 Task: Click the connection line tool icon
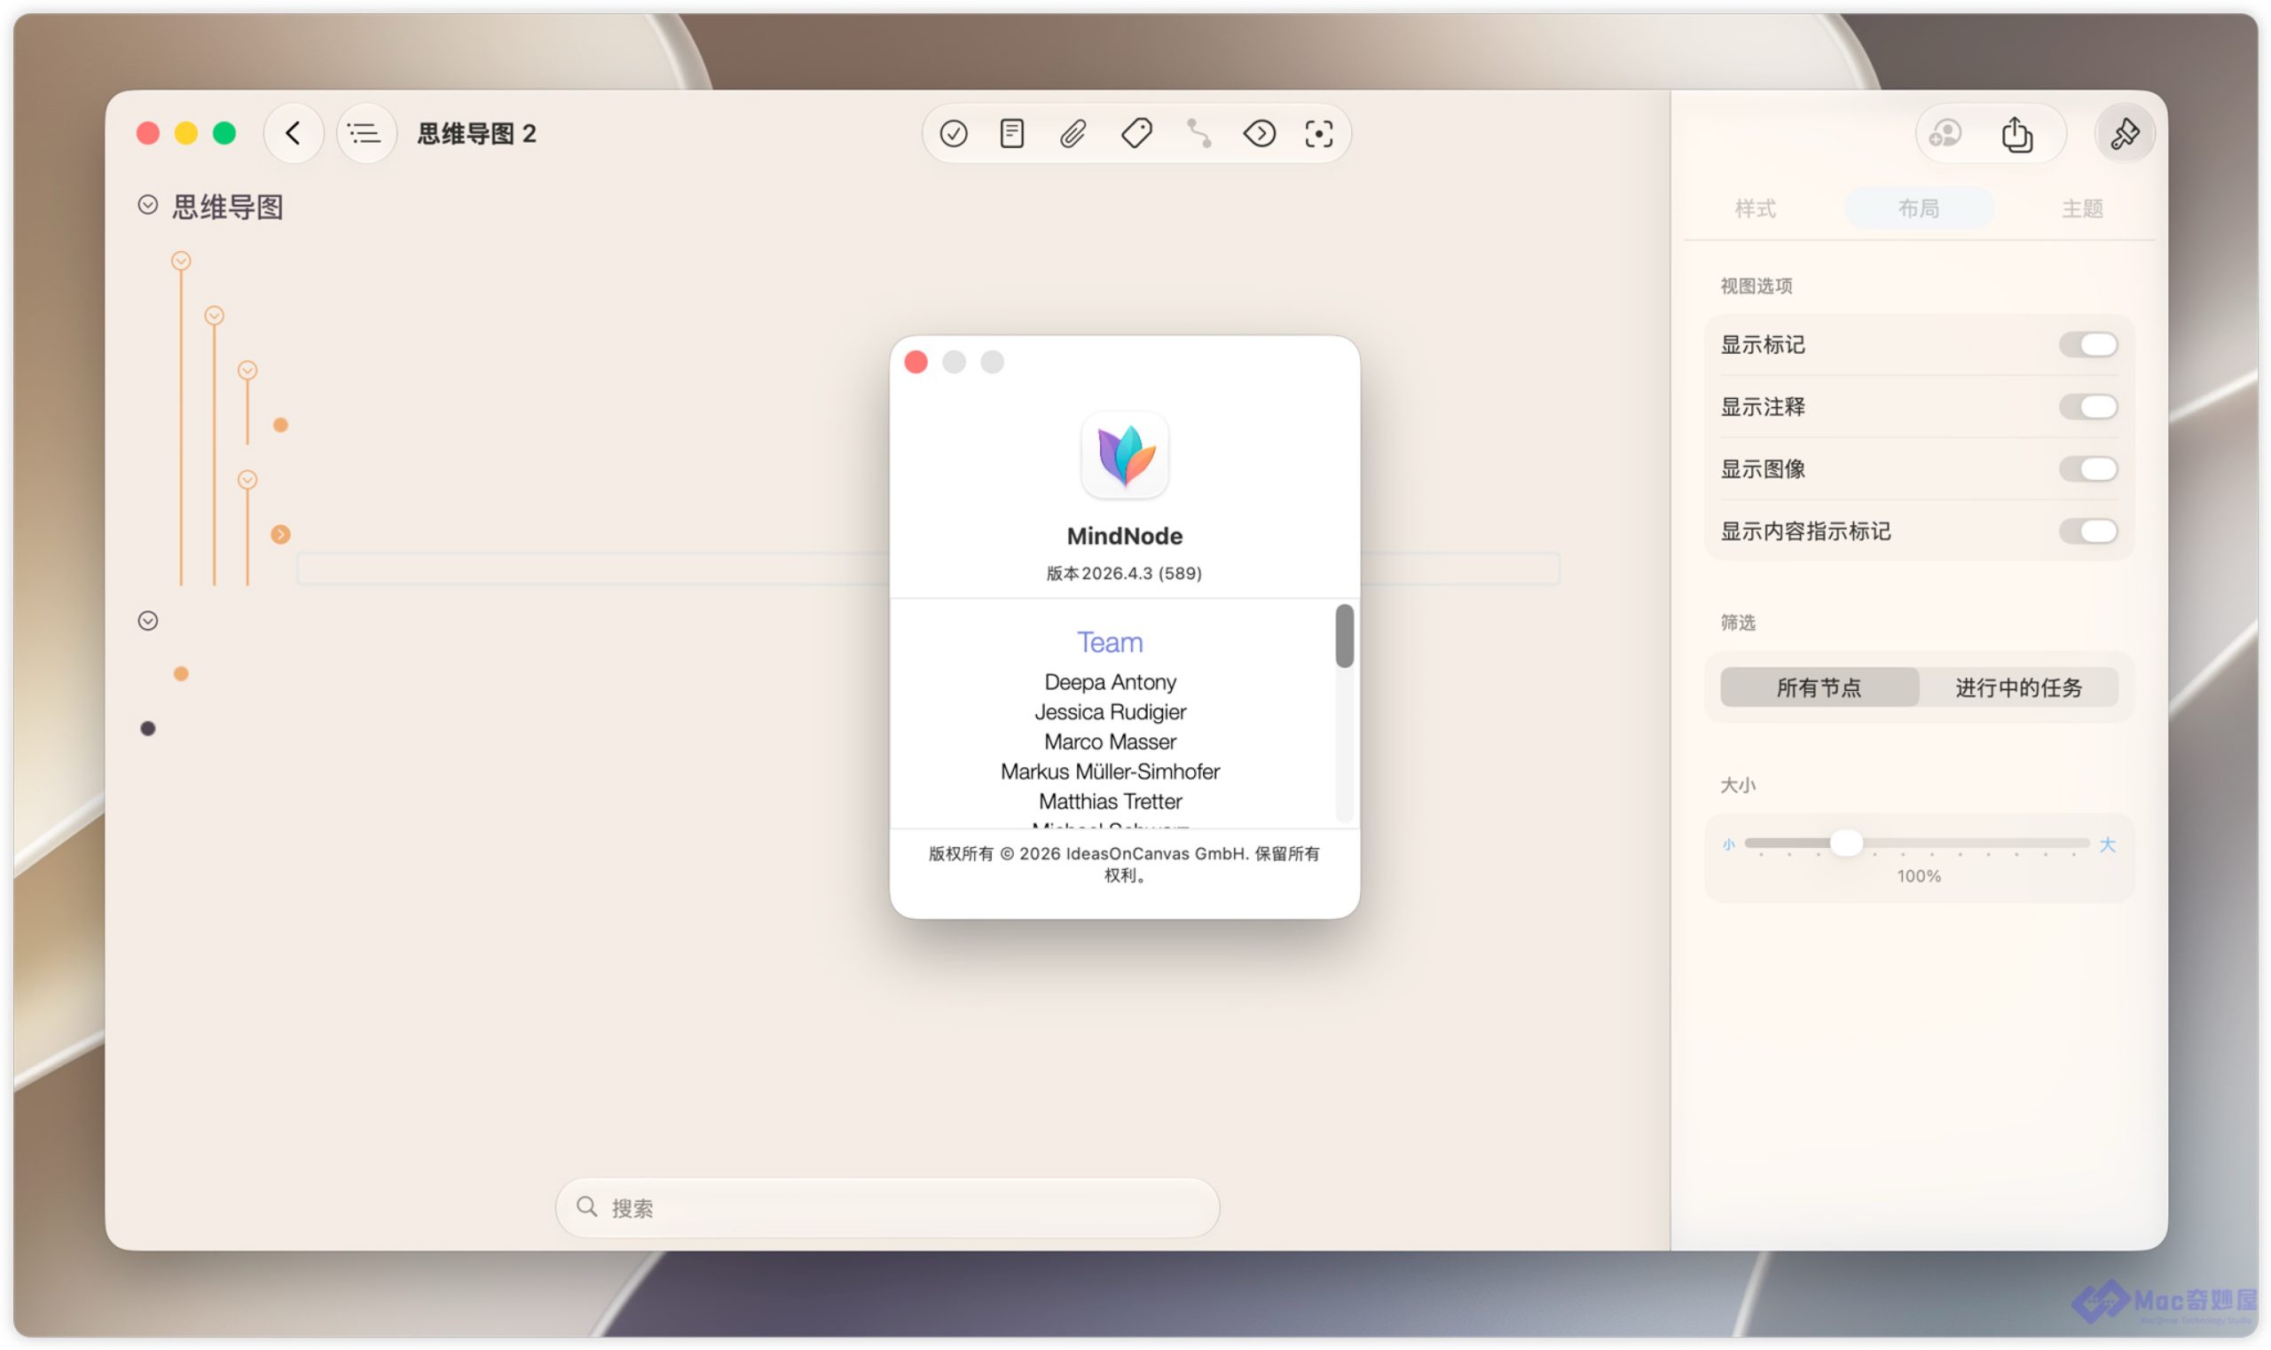pyautogui.click(x=1198, y=134)
